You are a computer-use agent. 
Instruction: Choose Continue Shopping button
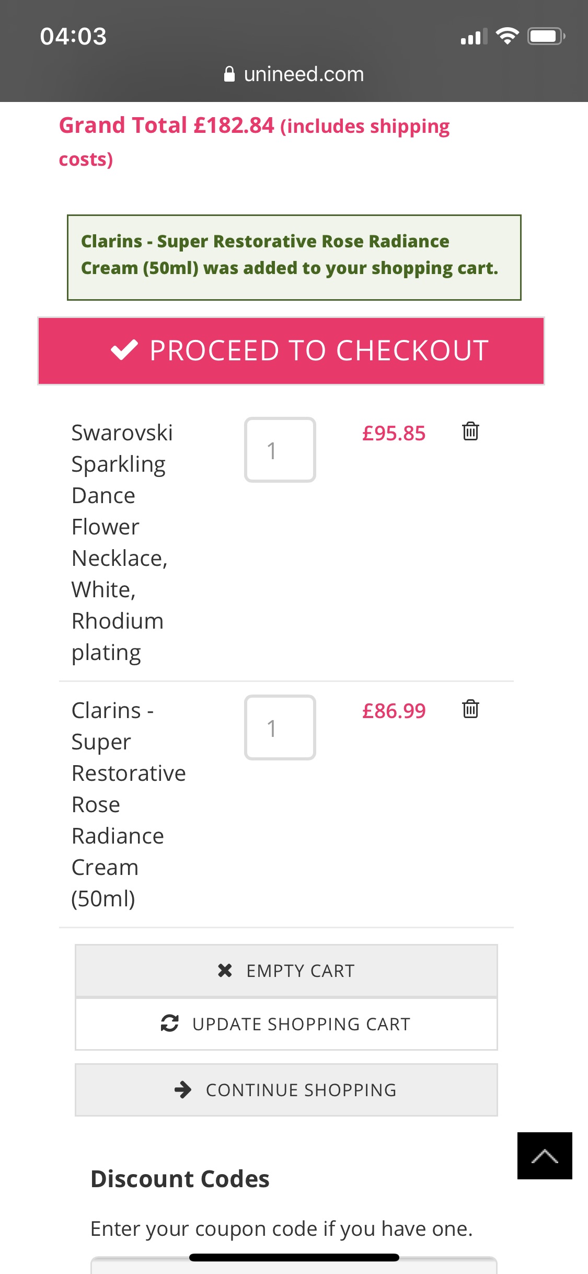(286, 1090)
